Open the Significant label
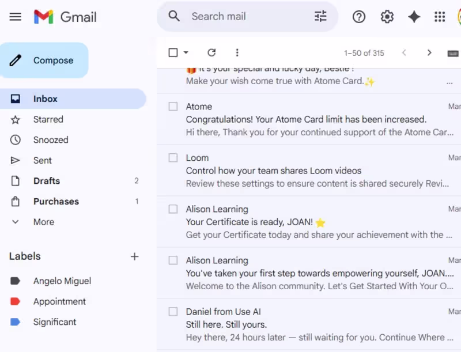The image size is (461, 352). 73,322
